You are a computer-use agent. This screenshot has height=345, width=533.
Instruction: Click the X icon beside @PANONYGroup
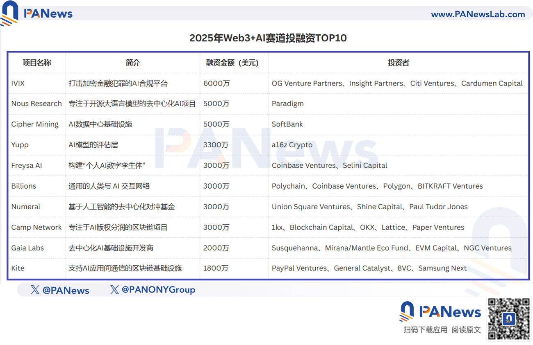click(x=115, y=290)
